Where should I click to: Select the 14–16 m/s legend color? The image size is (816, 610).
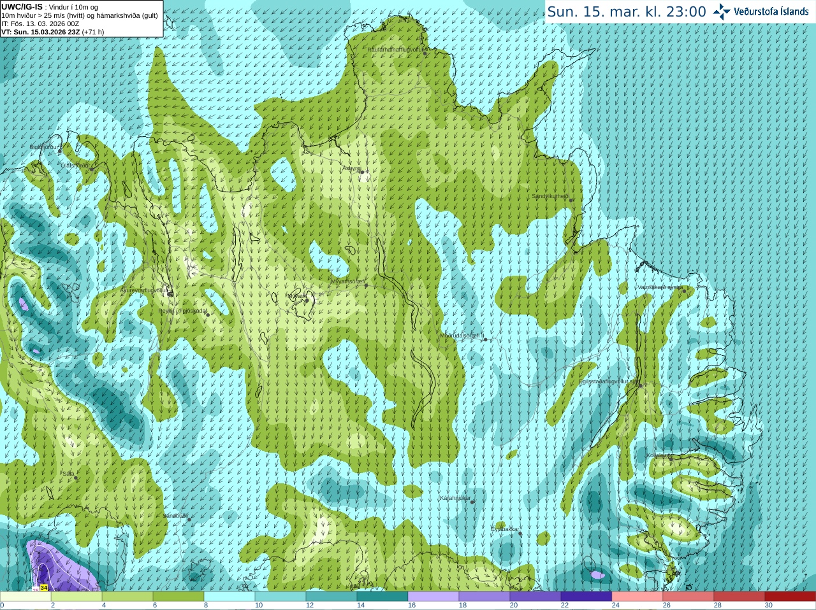(x=382, y=597)
